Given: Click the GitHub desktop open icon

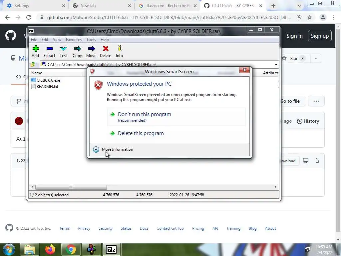Looking at the screenshot, I should (x=306, y=161).
